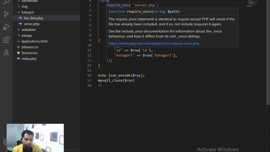The width and height of the screenshot is (270, 152).
Task: Click the webcam video overlay
Action: pos(35,138)
